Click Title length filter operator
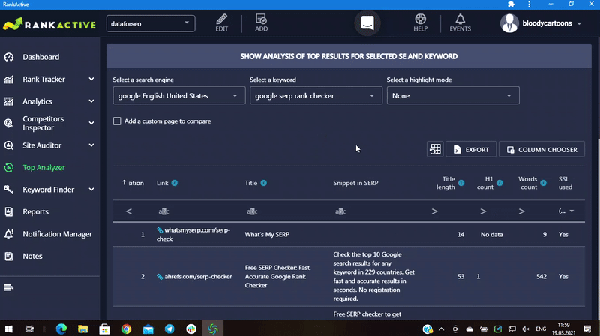The height and width of the screenshot is (336, 600). (435, 211)
